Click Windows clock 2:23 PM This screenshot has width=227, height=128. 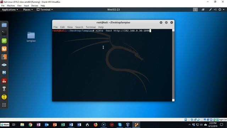[213, 125]
